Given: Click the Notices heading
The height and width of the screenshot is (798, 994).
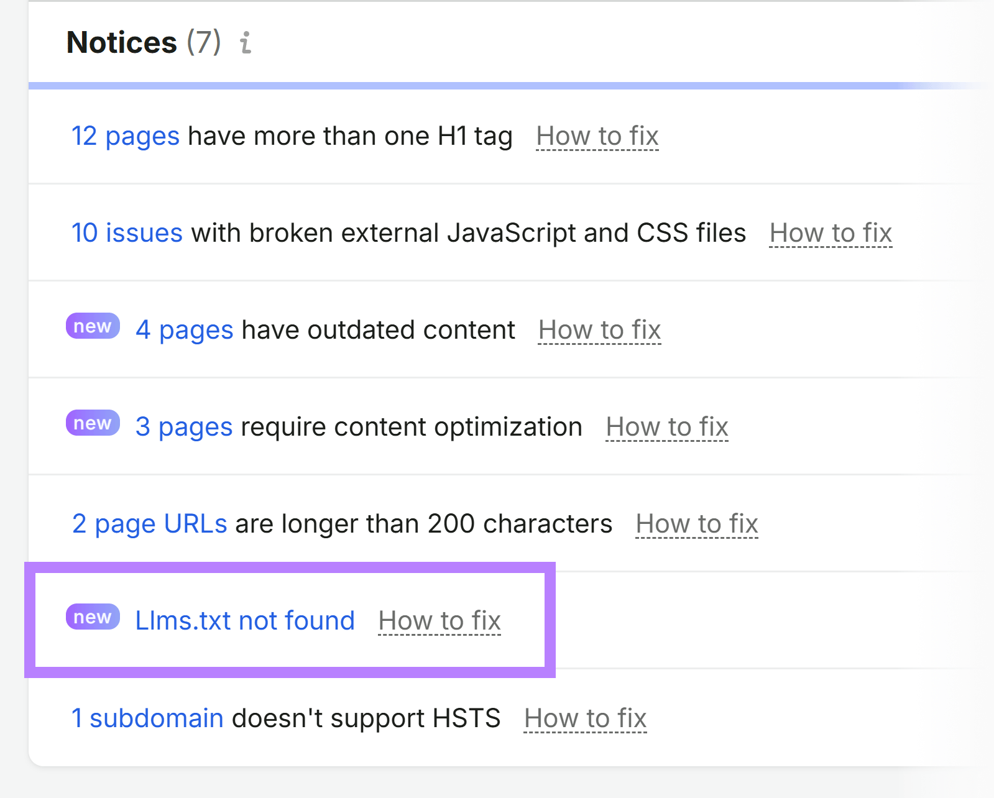Looking at the screenshot, I should click(x=122, y=42).
